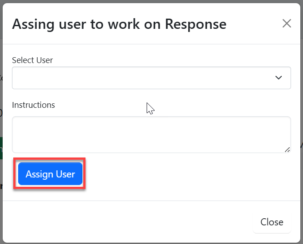Click the "Instructions" field label
The image size is (303, 244).
click(x=33, y=105)
